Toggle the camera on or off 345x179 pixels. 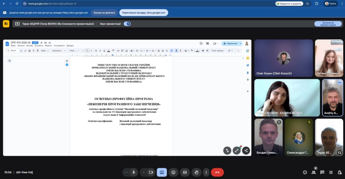(x=151, y=172)
